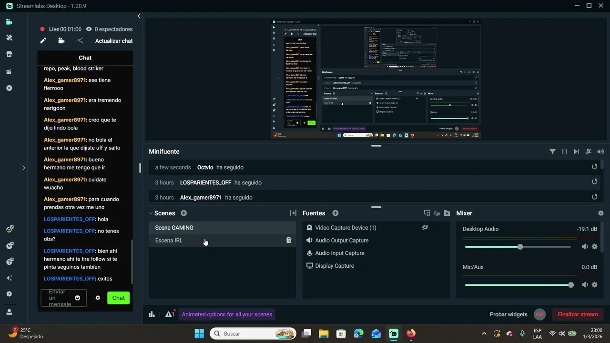The height and width of the screenshot is (343, 610).
Task: Open chat settings gear next to Chat button
Action: pos(98,298)
